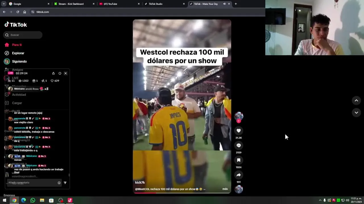Open the TikTok app taskbar icon
The image size is (364, 204).
[70, 200]
